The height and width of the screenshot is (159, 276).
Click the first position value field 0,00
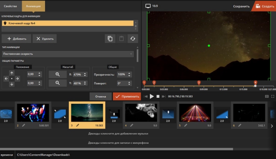click(x=32, y=74)
